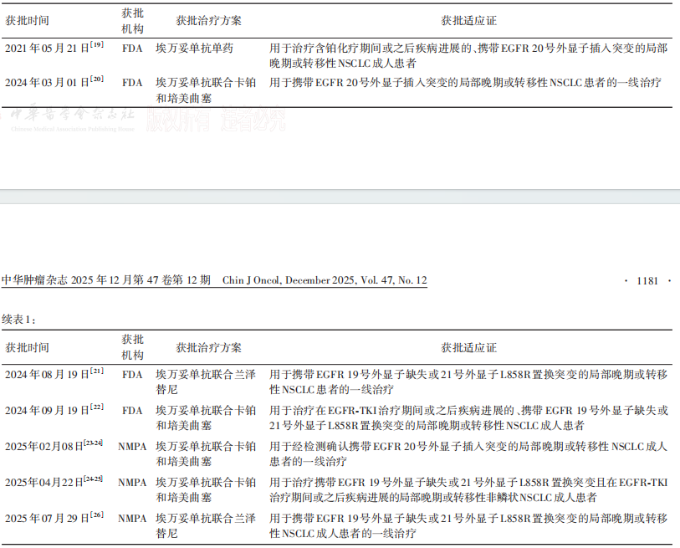Click indication text starting 用于经检测确认携带EGFR

468,453
